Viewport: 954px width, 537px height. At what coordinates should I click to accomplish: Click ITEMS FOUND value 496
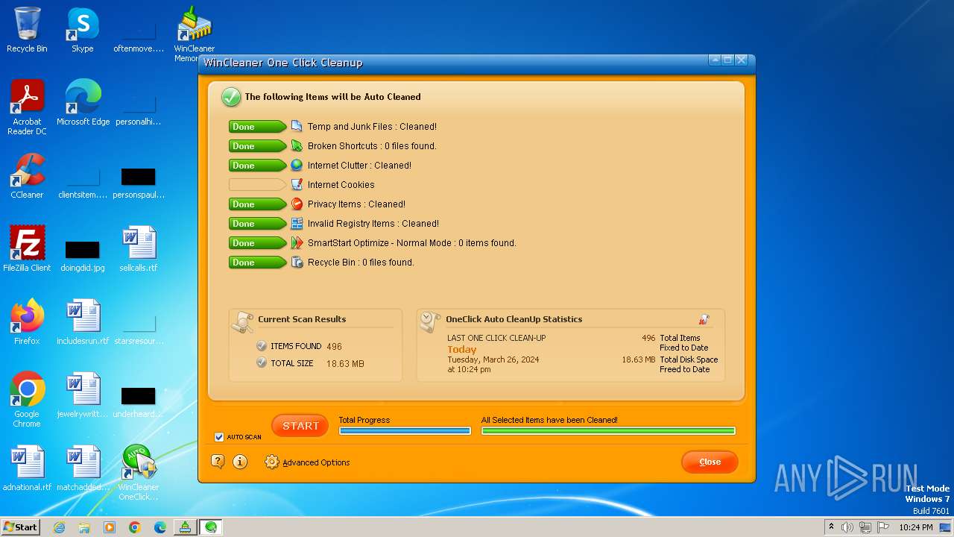point(334,347)
